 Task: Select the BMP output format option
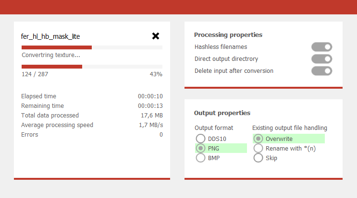[x=201, y=158]
